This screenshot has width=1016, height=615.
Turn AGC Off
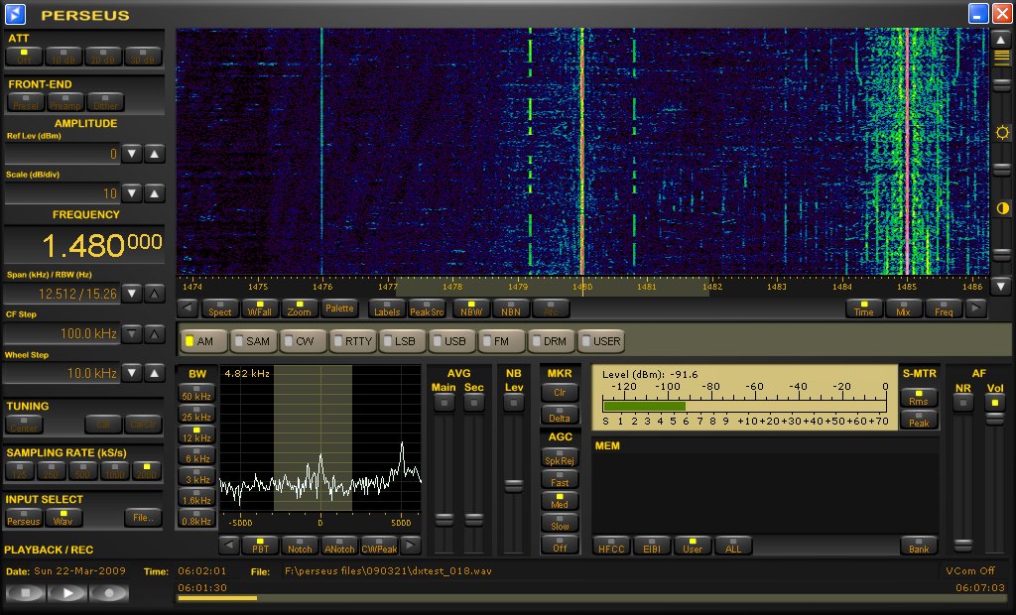560,545
